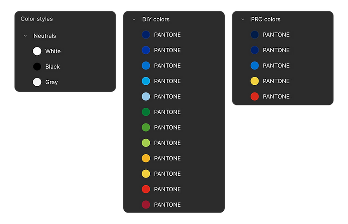Select the Gray color swatch
The height and width of the screenshot is (224, 348).
[x=37, y=82]
